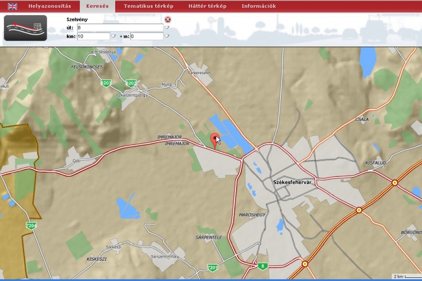Click the UK flag language icon
Image resolution: width=422 pixels, height=281 pixels.
pyautogui.click(x=12, y=6)
